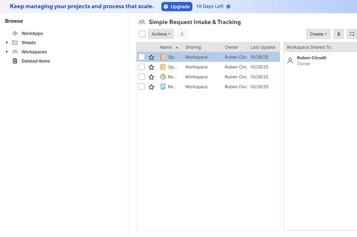Click the Name sort arrow indicator
The width and height of the screenshot is (357, 237).
(177, 48)
